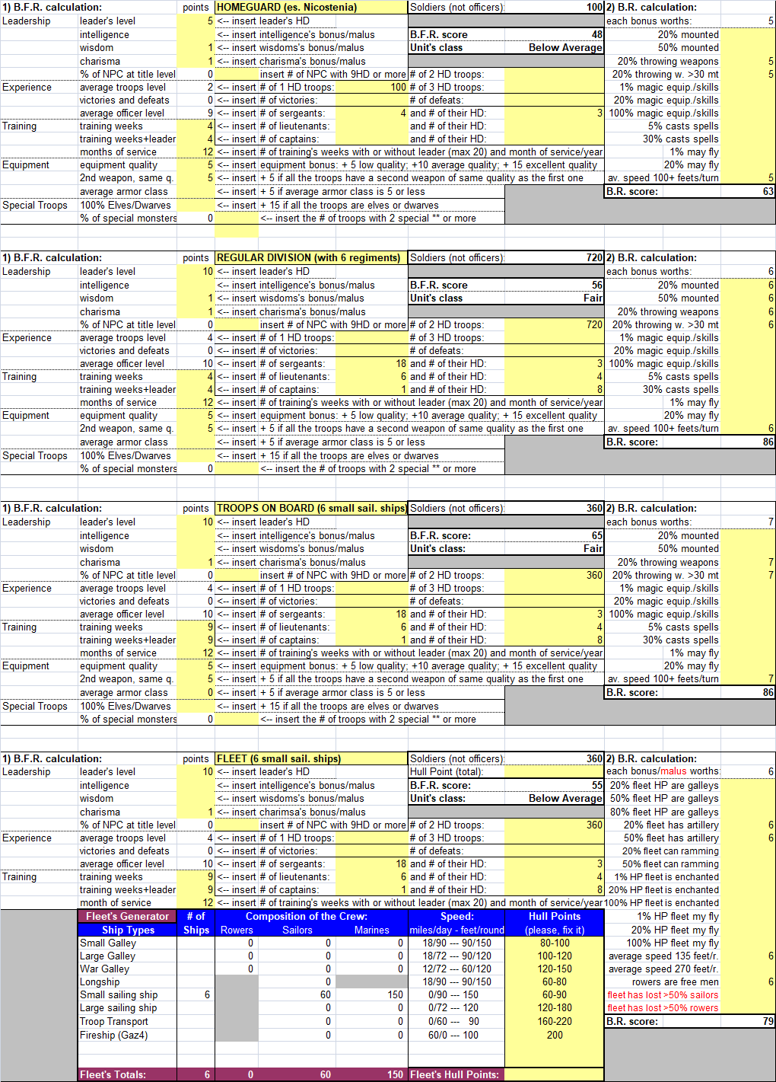Select red text 'fleet has lost >50% sailors'
Image resolution: width=776 pixels, height=1082 pixels.
coord(663,995)
